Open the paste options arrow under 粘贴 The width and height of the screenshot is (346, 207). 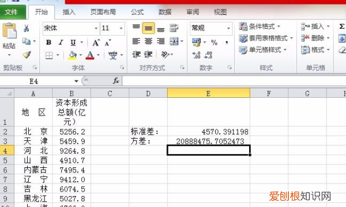[x=9, y=55]
